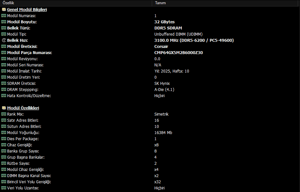Select the Banka Grup Sayısı row

point(150,151)
